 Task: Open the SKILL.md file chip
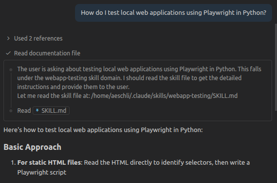[51, 111]
